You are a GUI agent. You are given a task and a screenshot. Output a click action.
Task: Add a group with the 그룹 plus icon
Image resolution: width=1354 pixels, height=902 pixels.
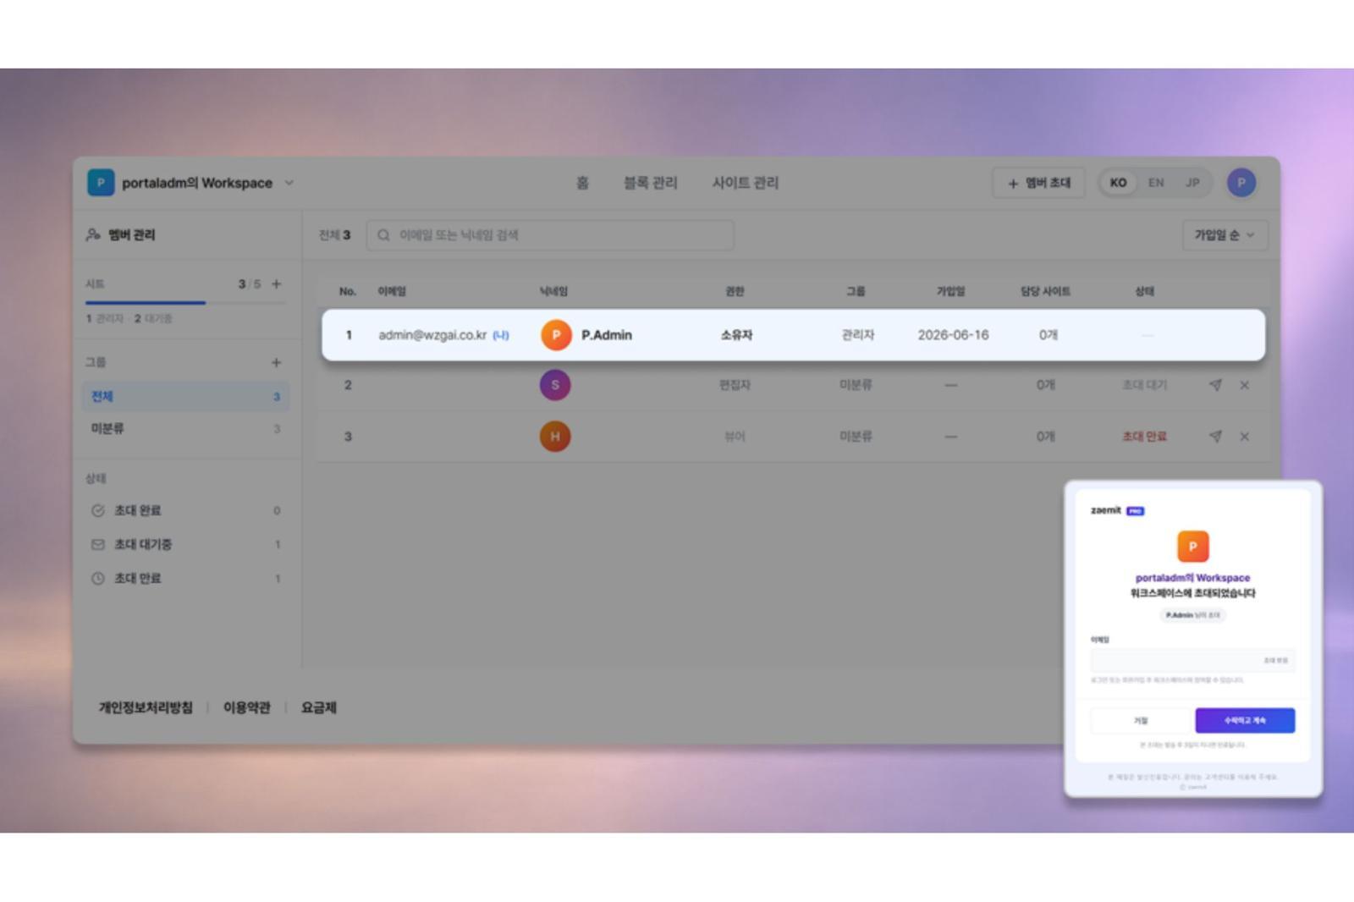pyautogui.click(x=276, y=362)
